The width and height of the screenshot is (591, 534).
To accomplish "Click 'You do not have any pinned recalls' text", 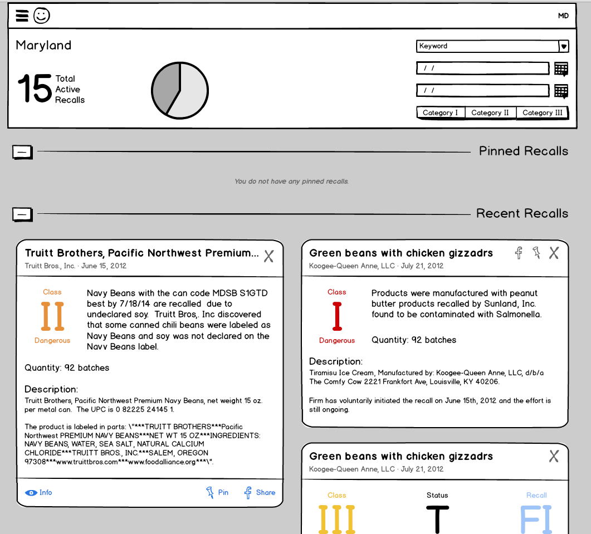I will (291, 182).
